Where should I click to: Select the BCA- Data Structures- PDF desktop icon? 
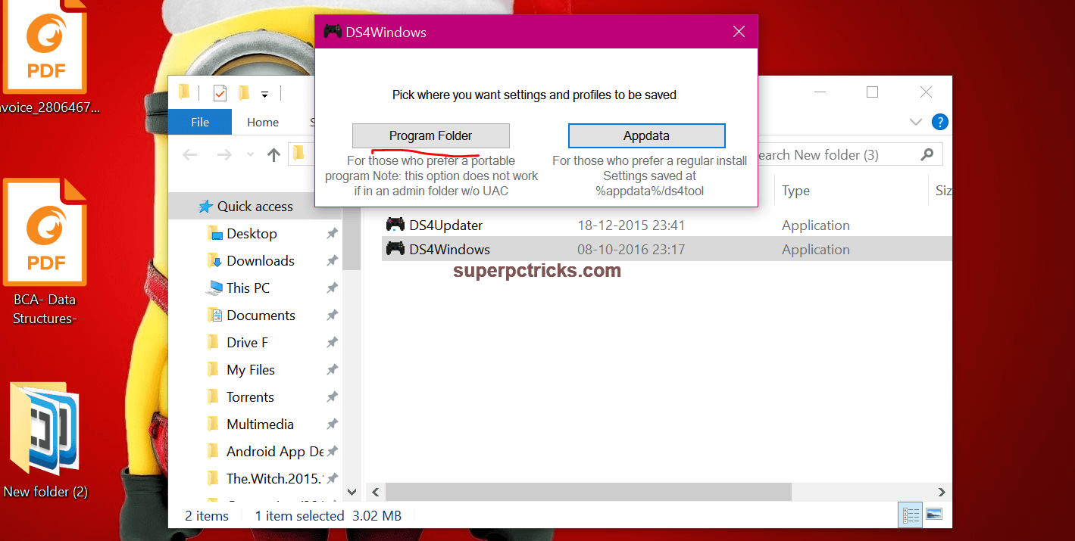pyautogui.click(x=45, y=252)
